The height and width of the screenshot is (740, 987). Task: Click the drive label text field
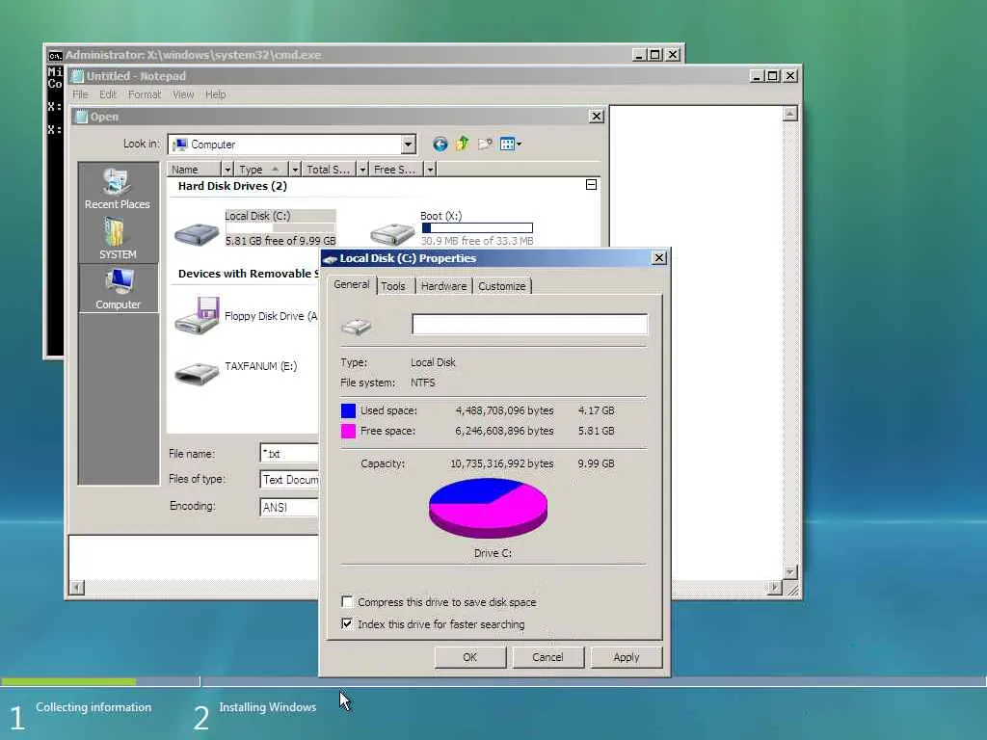click(529, 324)
